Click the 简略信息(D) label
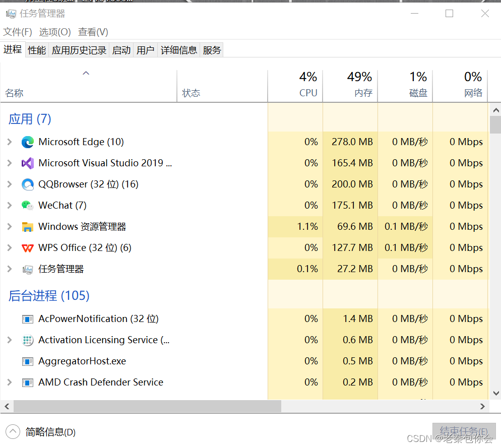The width and height of the screenshot is (501, 448). click(50, 432)
